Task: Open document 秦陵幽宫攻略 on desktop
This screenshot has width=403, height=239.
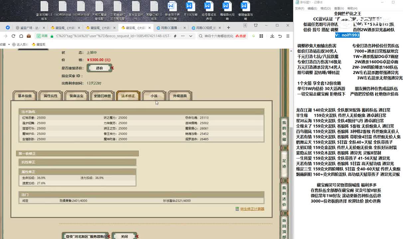Action: click(x=245, y=11)
